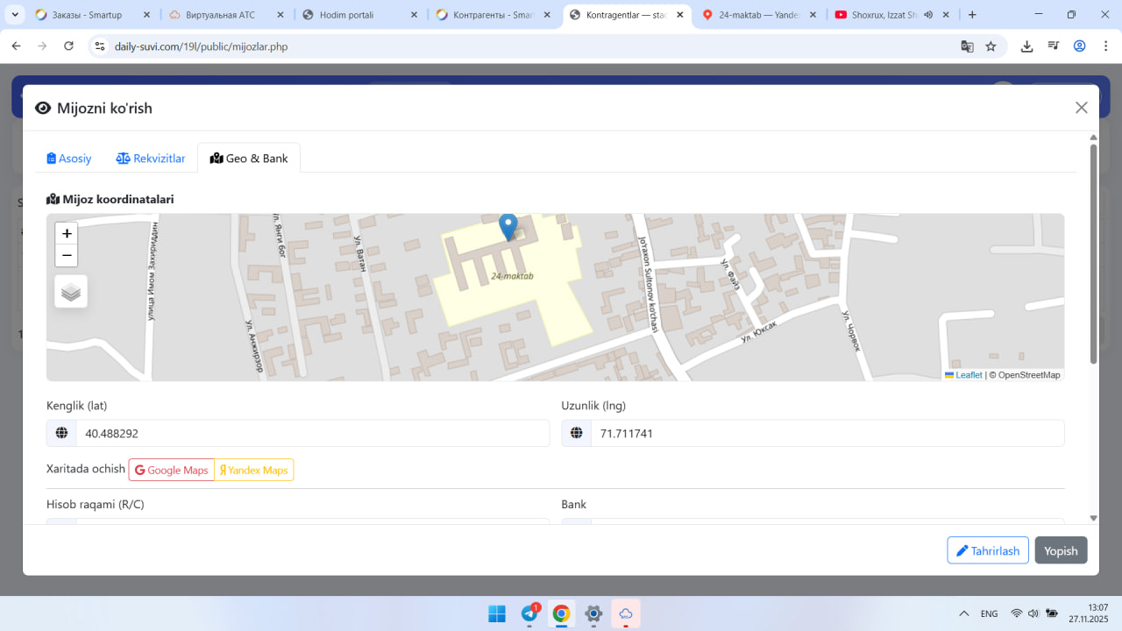Image resolution: width=1122 pixels, height=631 pixels.
Task: Click the Kenglik (lat) input field
Action: pos(311,434)
